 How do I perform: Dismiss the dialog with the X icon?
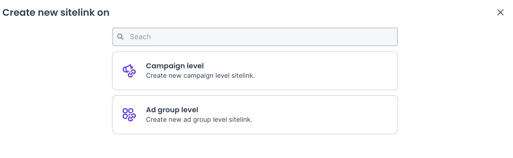[x=500, y=12]
